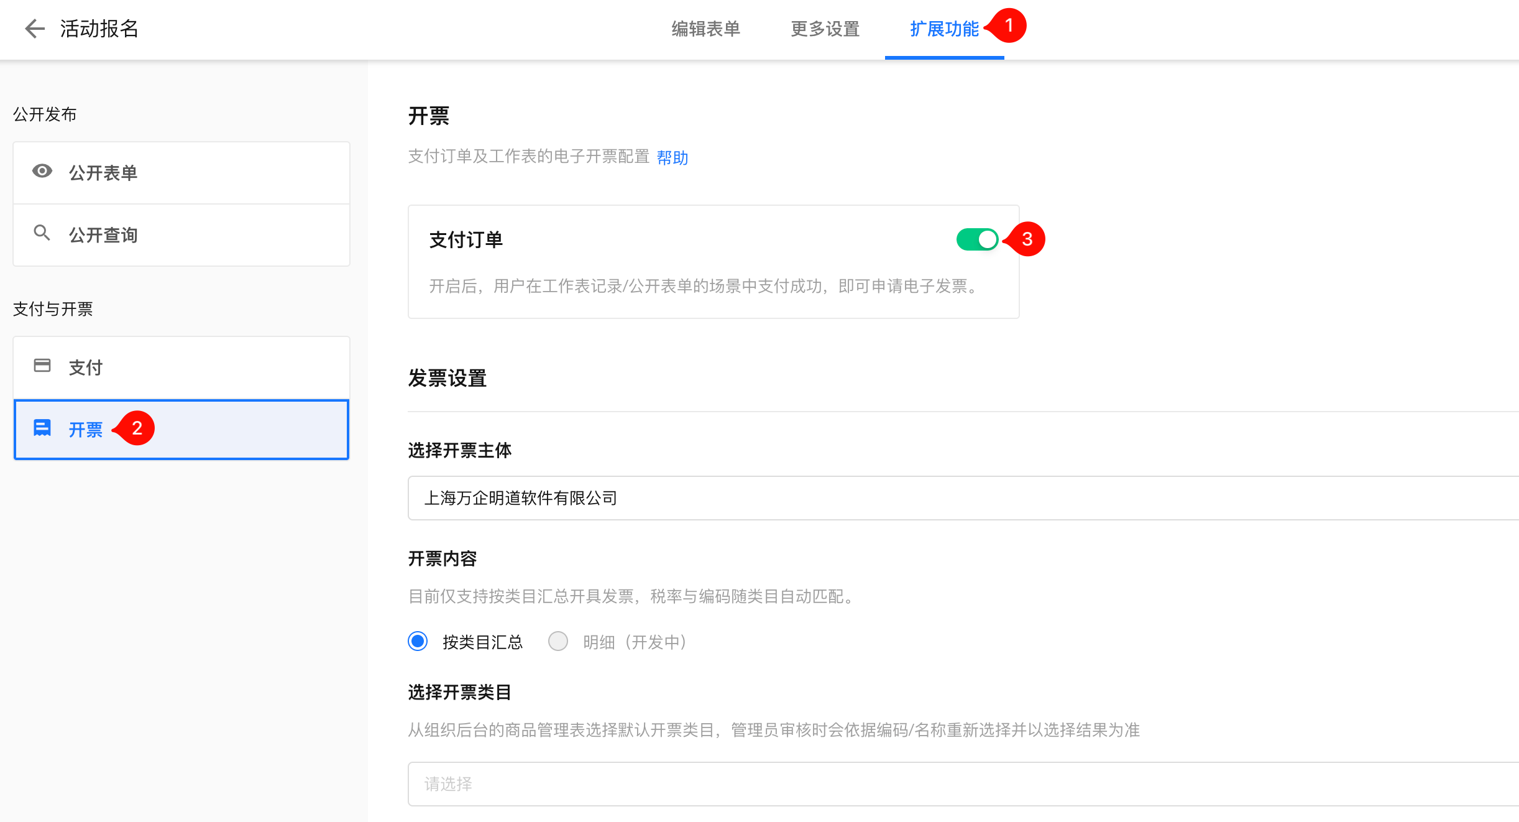Click red annotation badge number 1
The height and width of the screenshot is (822, 1519).
click(1009, 25)
